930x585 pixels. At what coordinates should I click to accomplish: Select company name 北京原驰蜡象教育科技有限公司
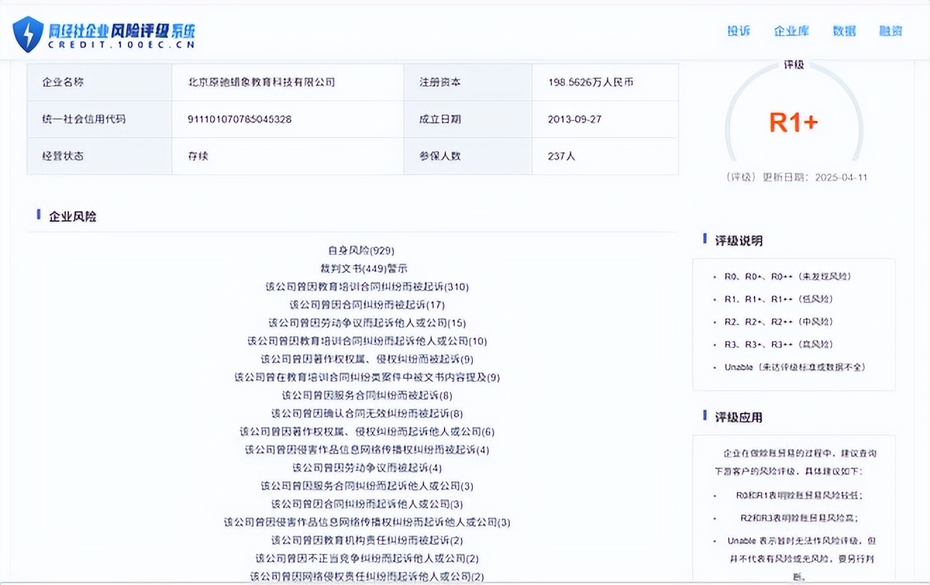pyautogui.click(x=261, y=82)
